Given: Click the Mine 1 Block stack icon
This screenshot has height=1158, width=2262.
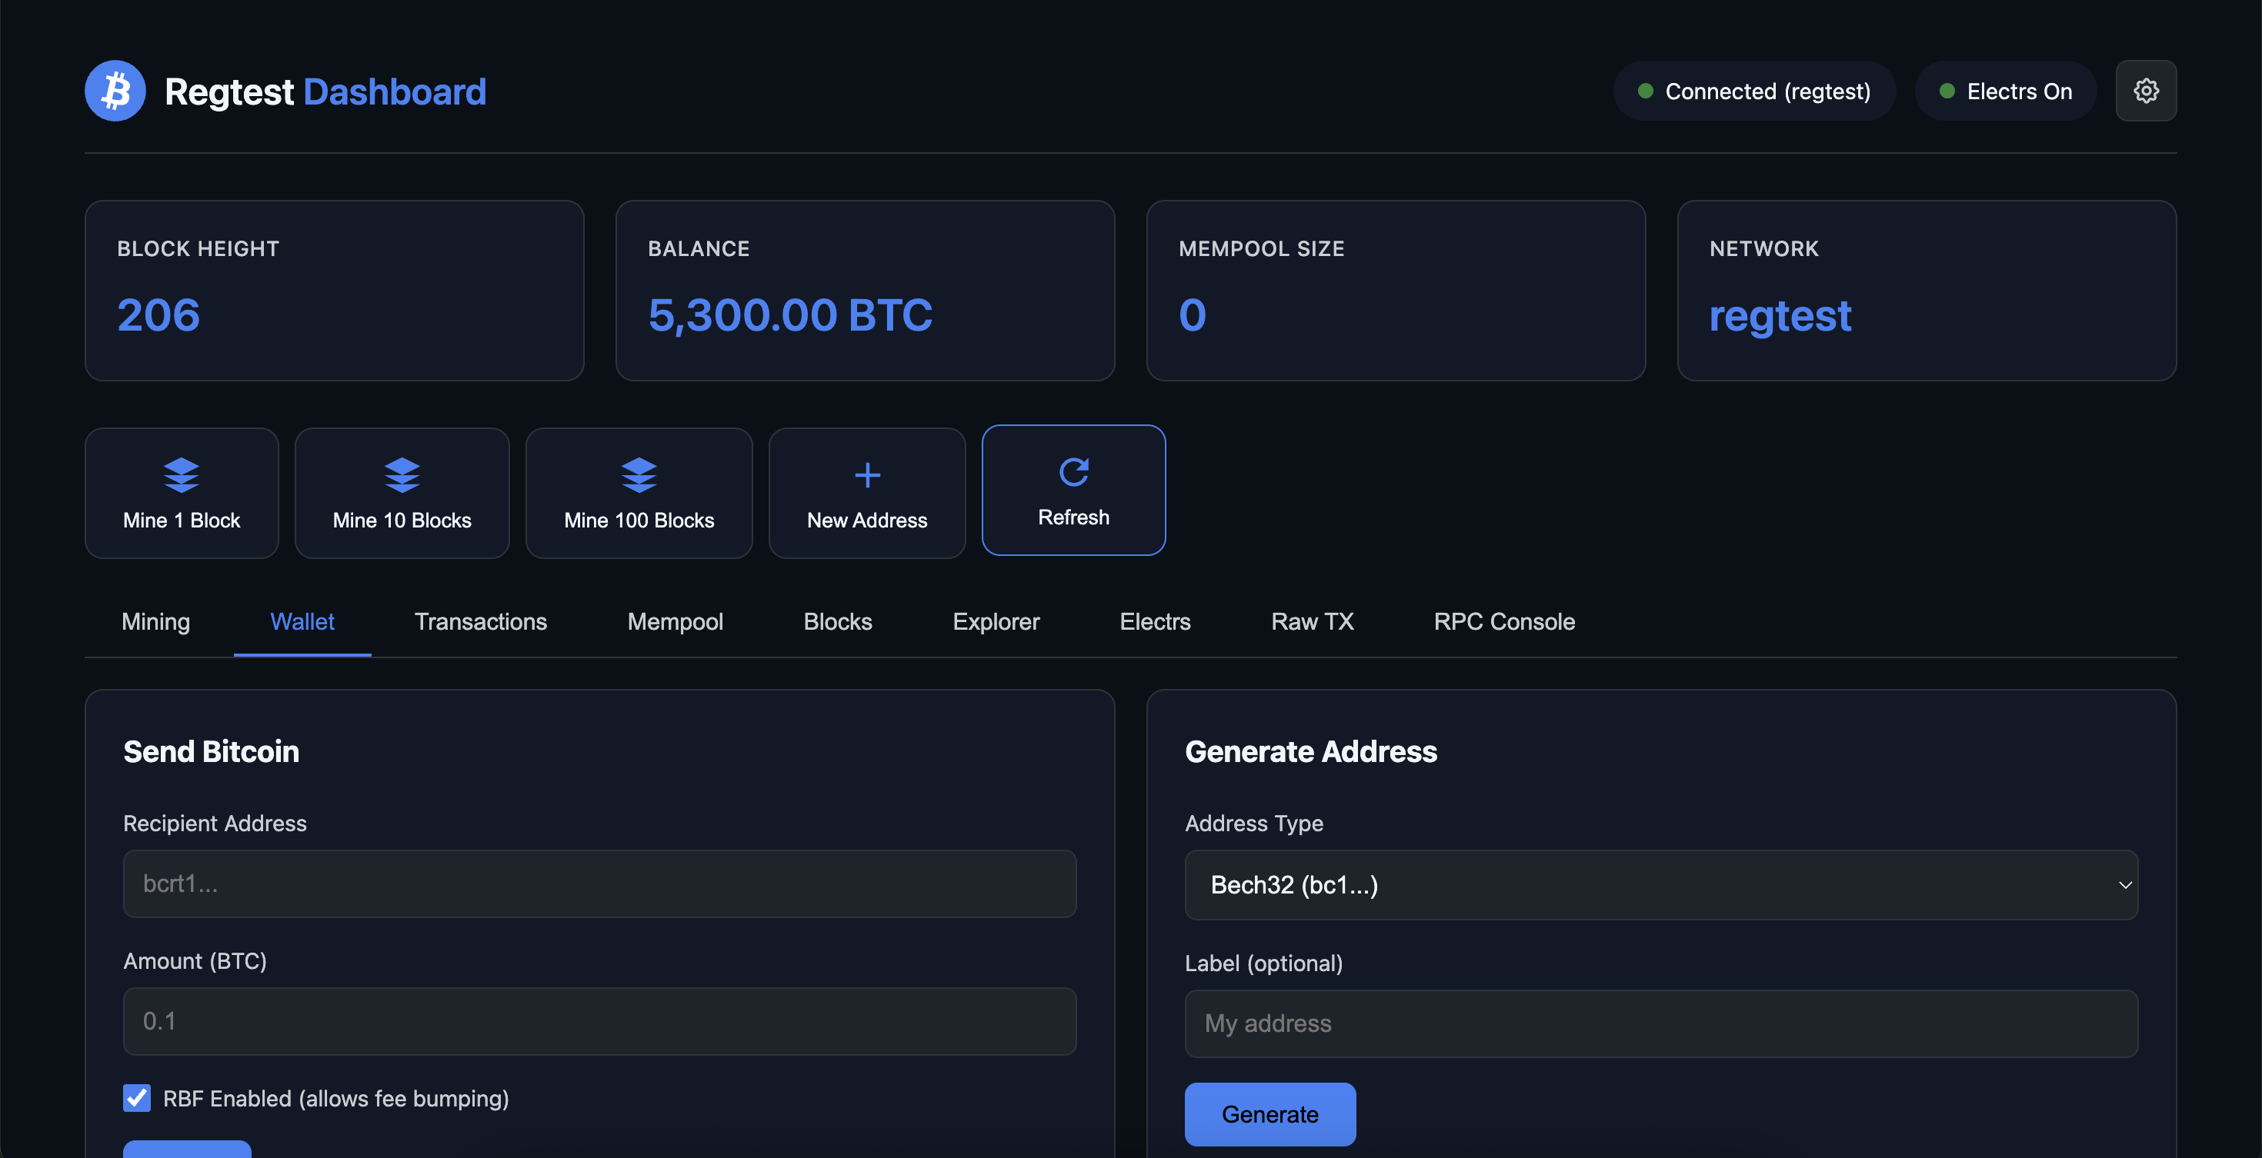Looking at the screenshot, I should point(181,474).
